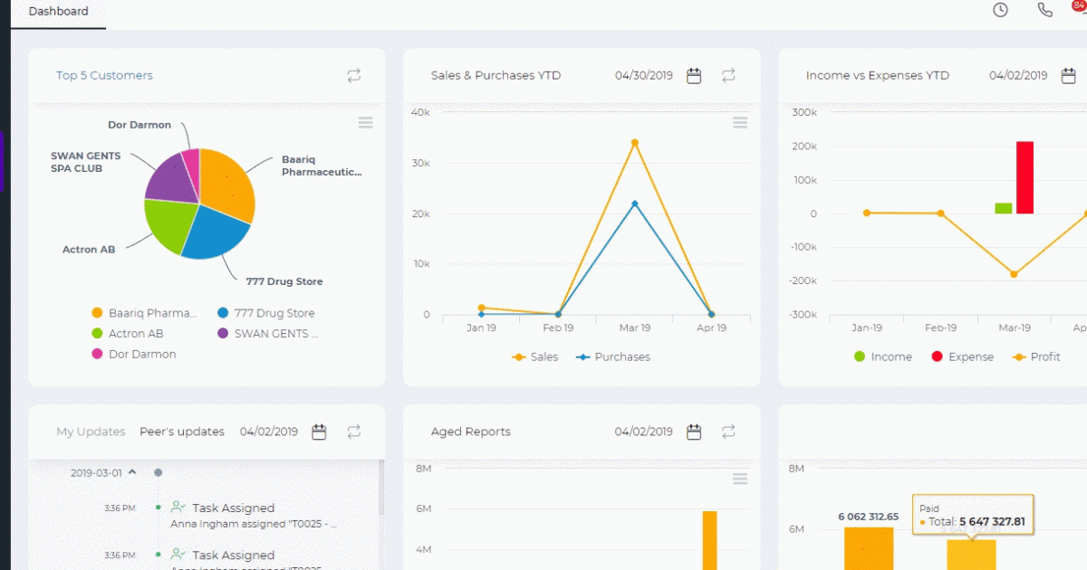This screenshot has height=570, width=1087.
Task: Open the calendar picker for Sales & Purchases YTD
Action: click(694, 76)
